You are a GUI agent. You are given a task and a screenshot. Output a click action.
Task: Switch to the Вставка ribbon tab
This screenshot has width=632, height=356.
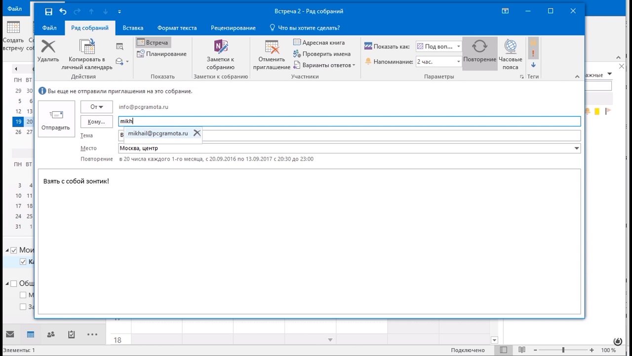pos(133,28)
